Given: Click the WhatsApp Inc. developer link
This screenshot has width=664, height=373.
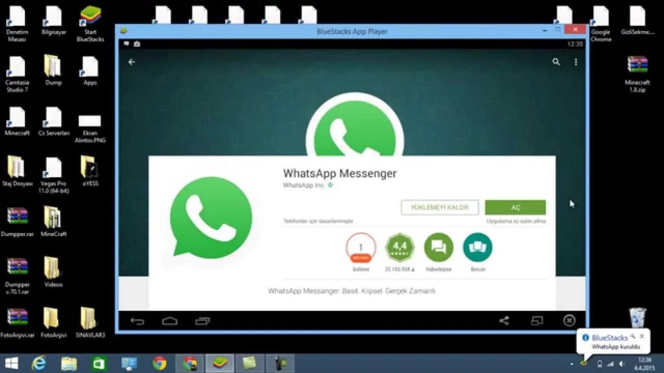Looking at the screenshot, I should [x=304, y=185].
